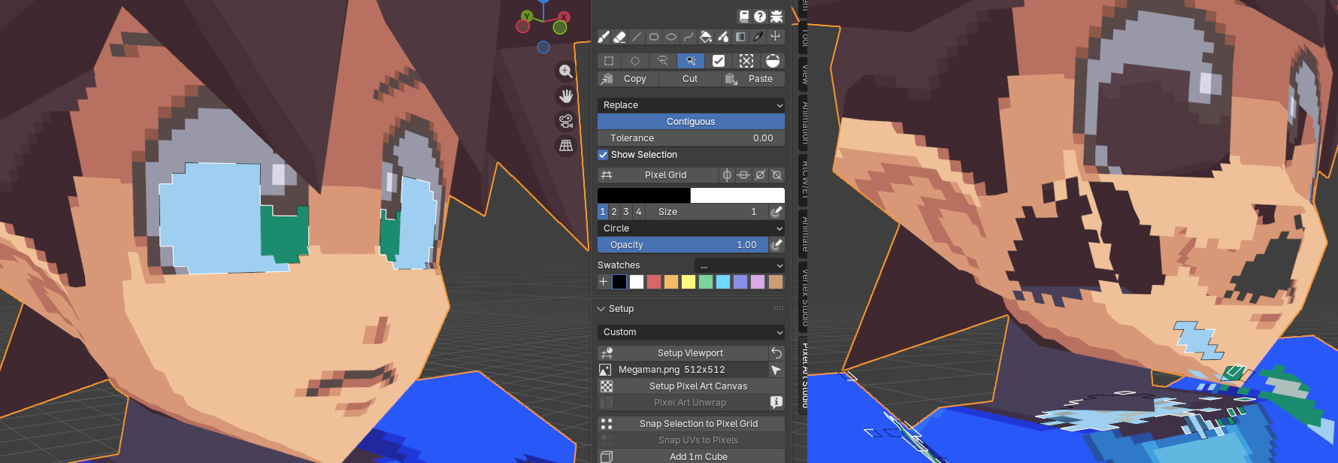
Task: Select the eraser tool
Action: 620,37
